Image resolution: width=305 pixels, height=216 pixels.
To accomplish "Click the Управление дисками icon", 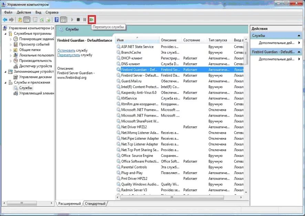I will tap(16, 77).
